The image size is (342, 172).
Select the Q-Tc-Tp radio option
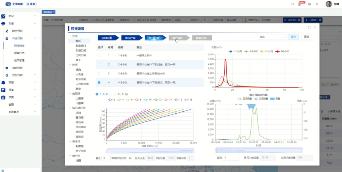[115, 94]
